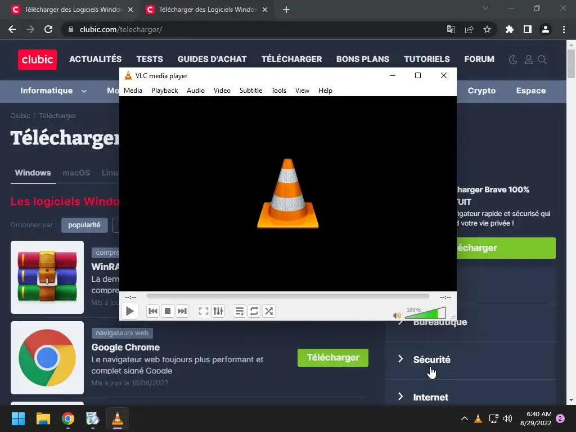Open Chrome extensions puzzle icon
Screen dimensions: 576x432
(x=510, y=29)
